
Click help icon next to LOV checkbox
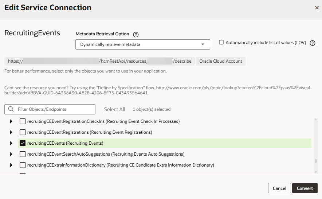312,43
